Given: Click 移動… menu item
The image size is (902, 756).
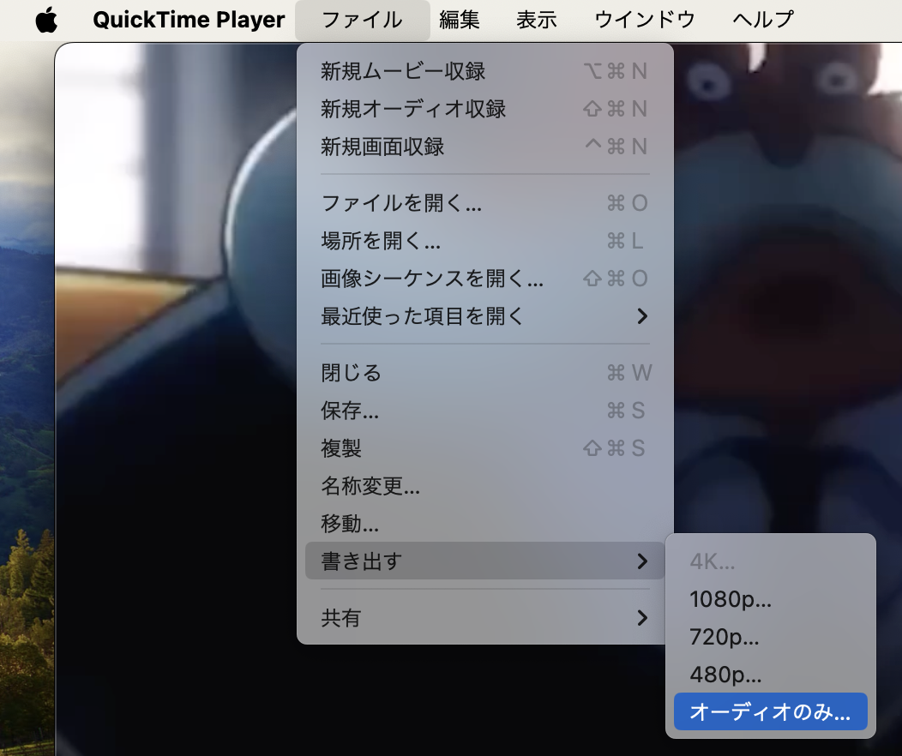Looking at the screenshot, I should pos(485,524).
